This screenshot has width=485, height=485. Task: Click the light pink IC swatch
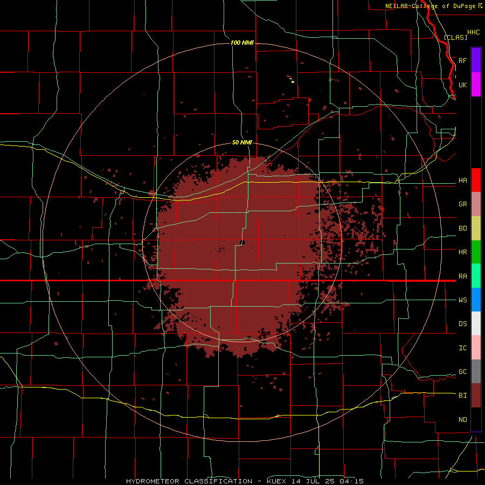tap(476, 348)
